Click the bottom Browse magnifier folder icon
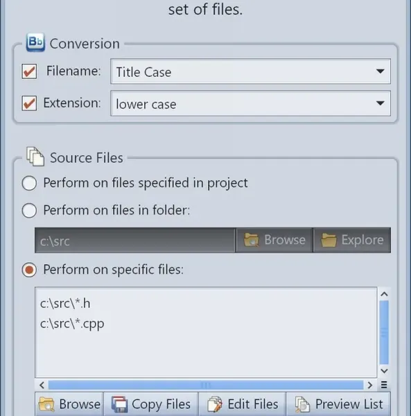411x416 pixels. tap(46, 404)
